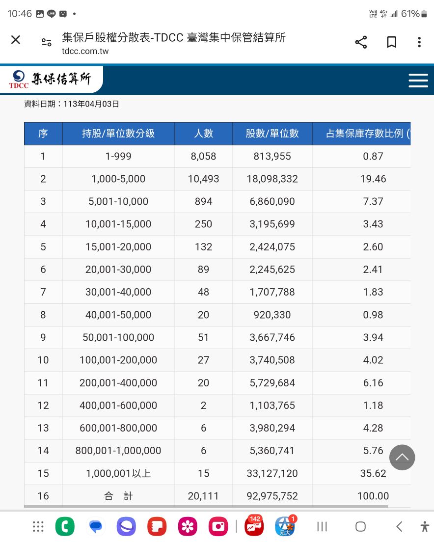Click the 資料日期:113年04月03日 text
This screenshot has height=542, width=434.
(x=72, y=104)
